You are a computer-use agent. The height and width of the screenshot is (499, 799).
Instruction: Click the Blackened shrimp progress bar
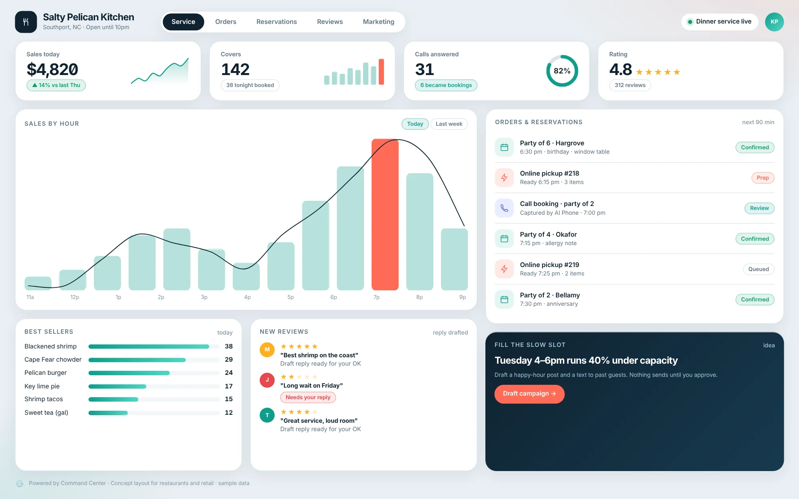coord(154,347)
